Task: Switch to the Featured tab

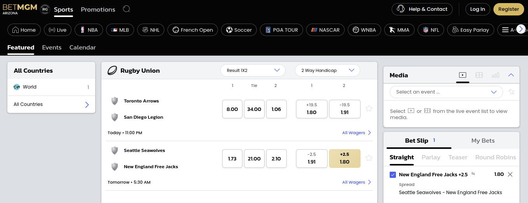Action: [21, 48]
